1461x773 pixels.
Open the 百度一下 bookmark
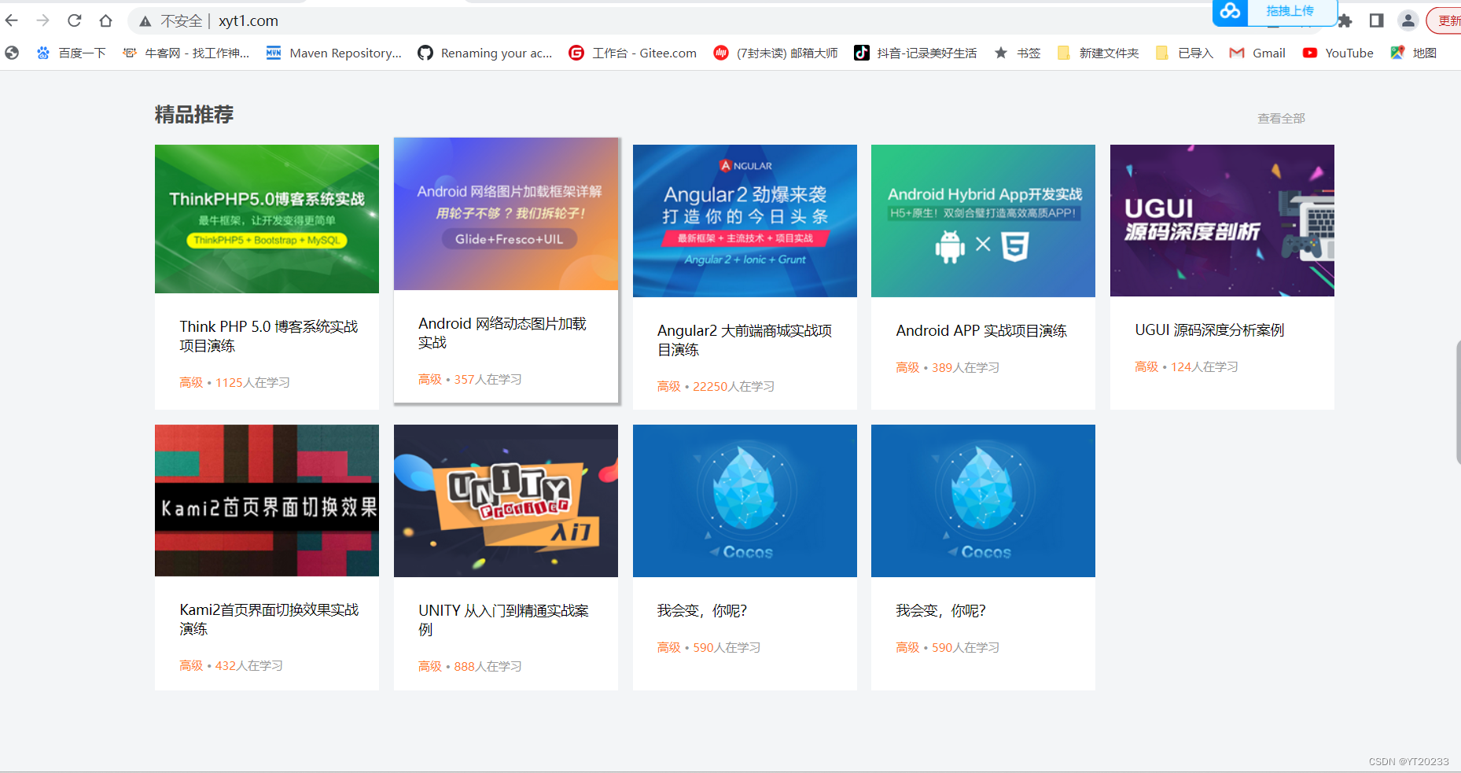71,53
